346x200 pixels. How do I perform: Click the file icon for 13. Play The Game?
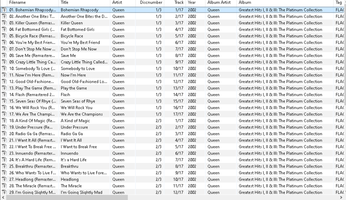tap(4, 88)
